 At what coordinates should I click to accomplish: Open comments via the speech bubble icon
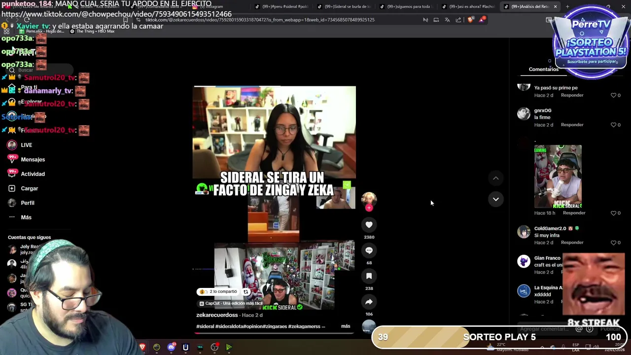369,250
